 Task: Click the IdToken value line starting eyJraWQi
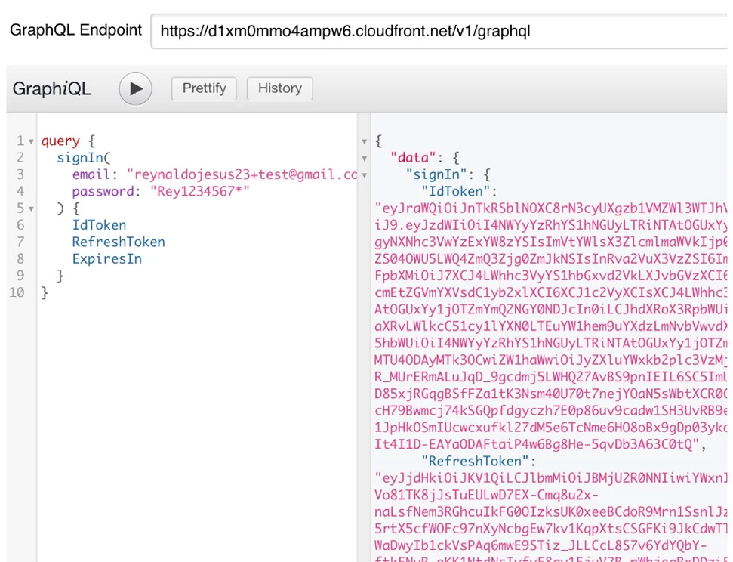point(550,208)
